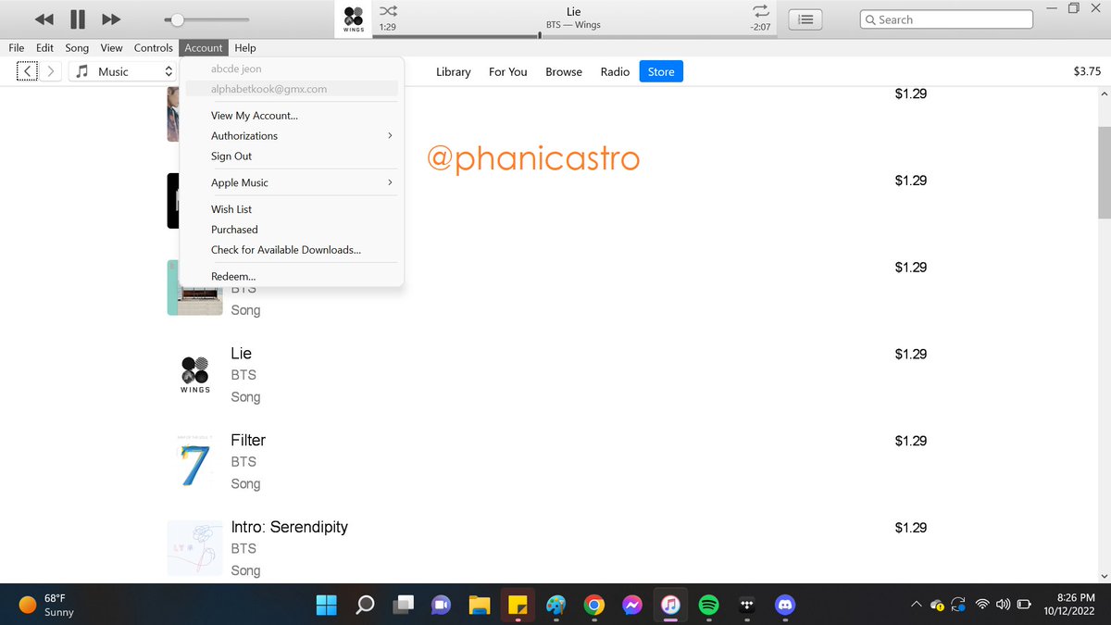Click Intro: Serendipity song title
This screenshot has width=1111, height=625.
coord(289,527)
